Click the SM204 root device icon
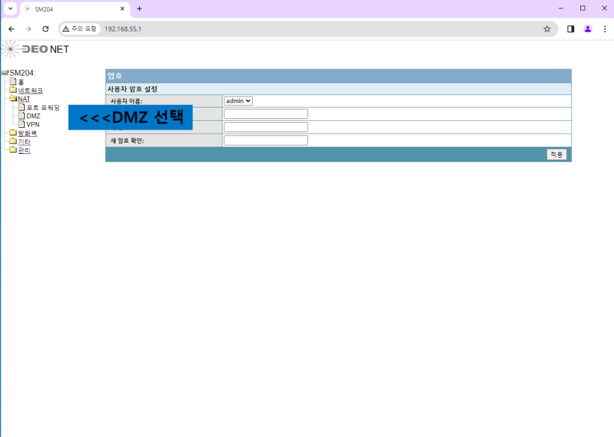This screenshot has width=614, height=437. pyautogui.click(x=4, y=73)
